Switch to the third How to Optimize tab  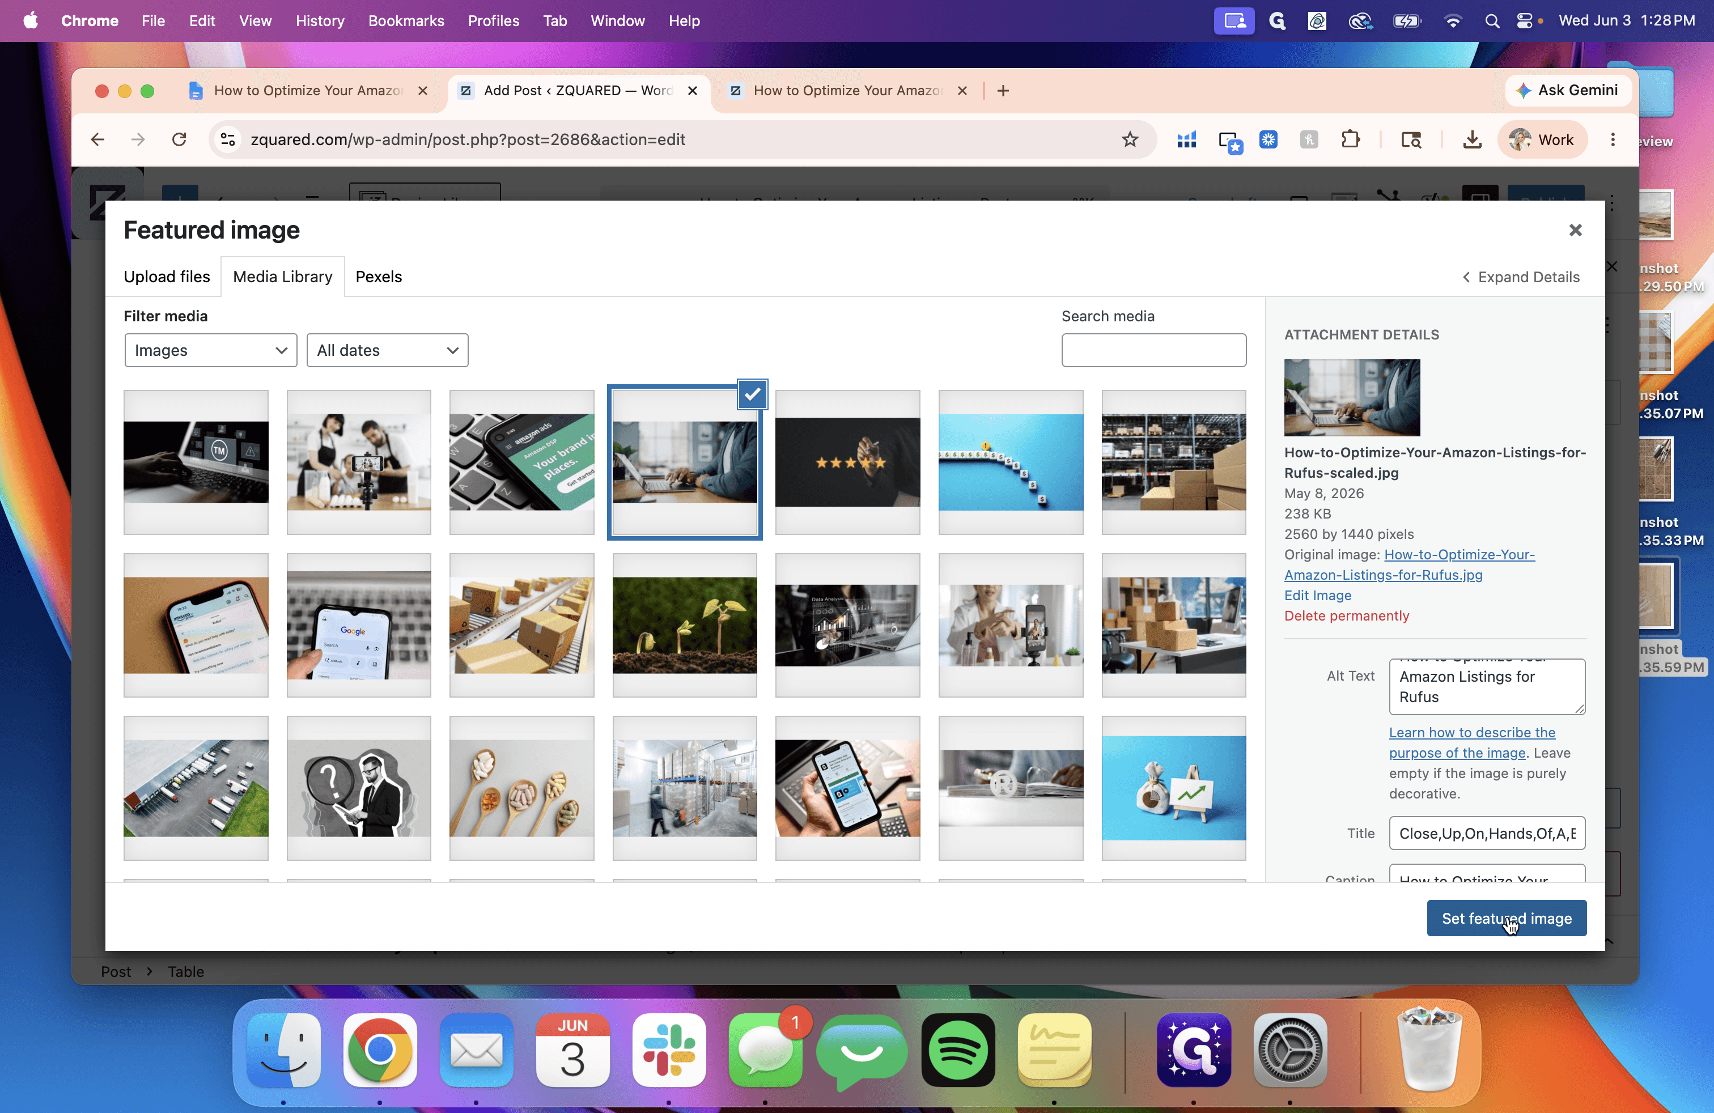(847, 91)
